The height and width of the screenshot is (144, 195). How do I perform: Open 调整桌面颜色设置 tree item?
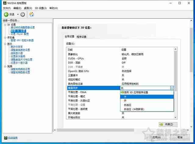coord(20,50)
